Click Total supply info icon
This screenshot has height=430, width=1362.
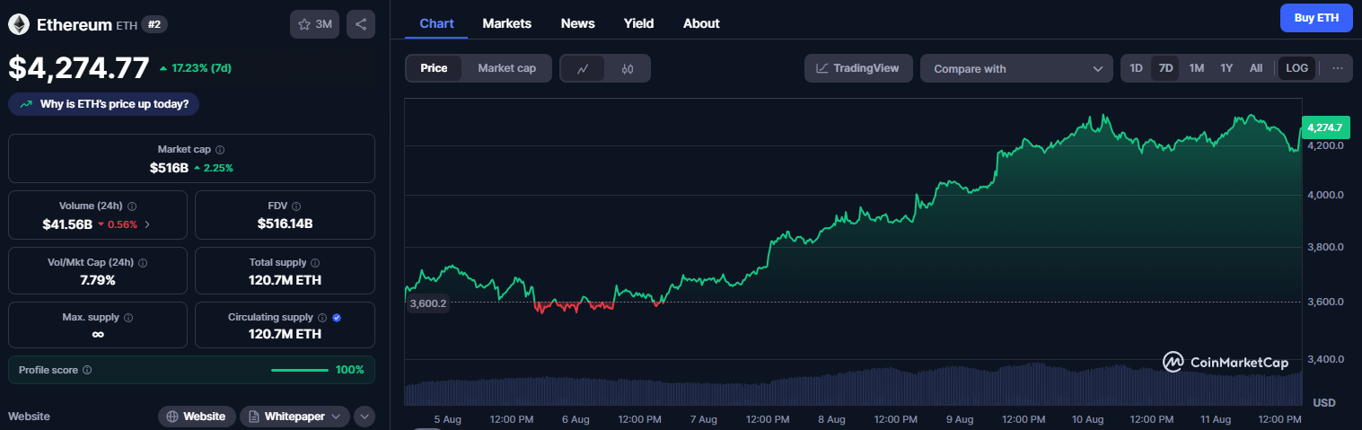[x=315, y=263]
